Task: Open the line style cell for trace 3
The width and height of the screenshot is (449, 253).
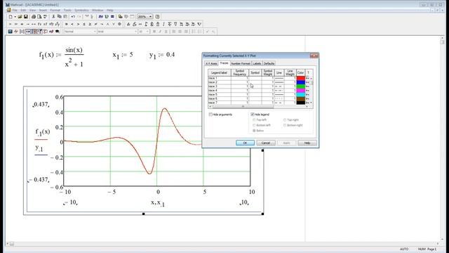Action: pos(279,86)
